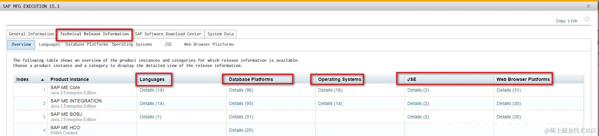Close the SAP MFG EXECUTION window
This screenshot has height=136, width=599.
(x=588, y=6)
